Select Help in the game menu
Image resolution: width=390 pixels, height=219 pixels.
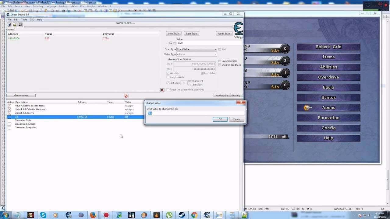(x=328, y=138)
